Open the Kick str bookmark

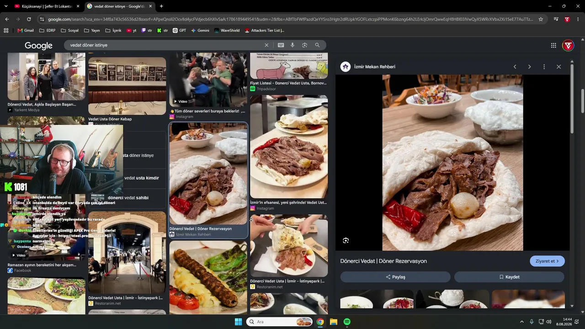point(162,31)
